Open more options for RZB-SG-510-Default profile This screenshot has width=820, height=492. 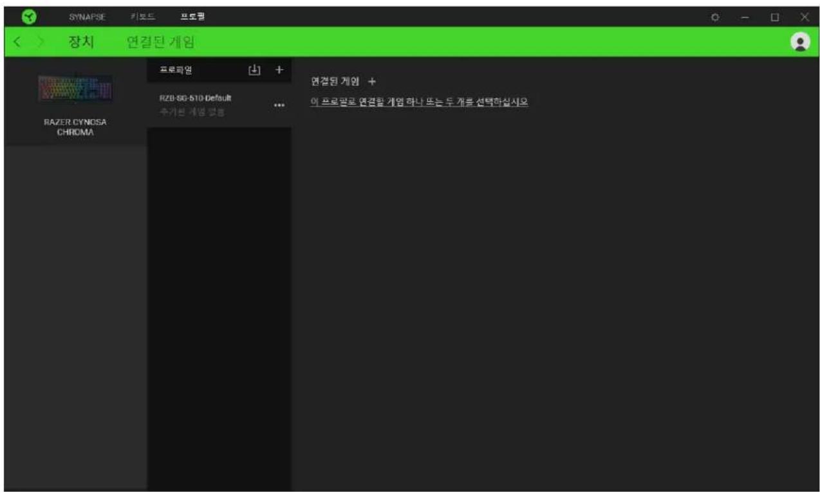pyautogui.click(x=279, y=105)
